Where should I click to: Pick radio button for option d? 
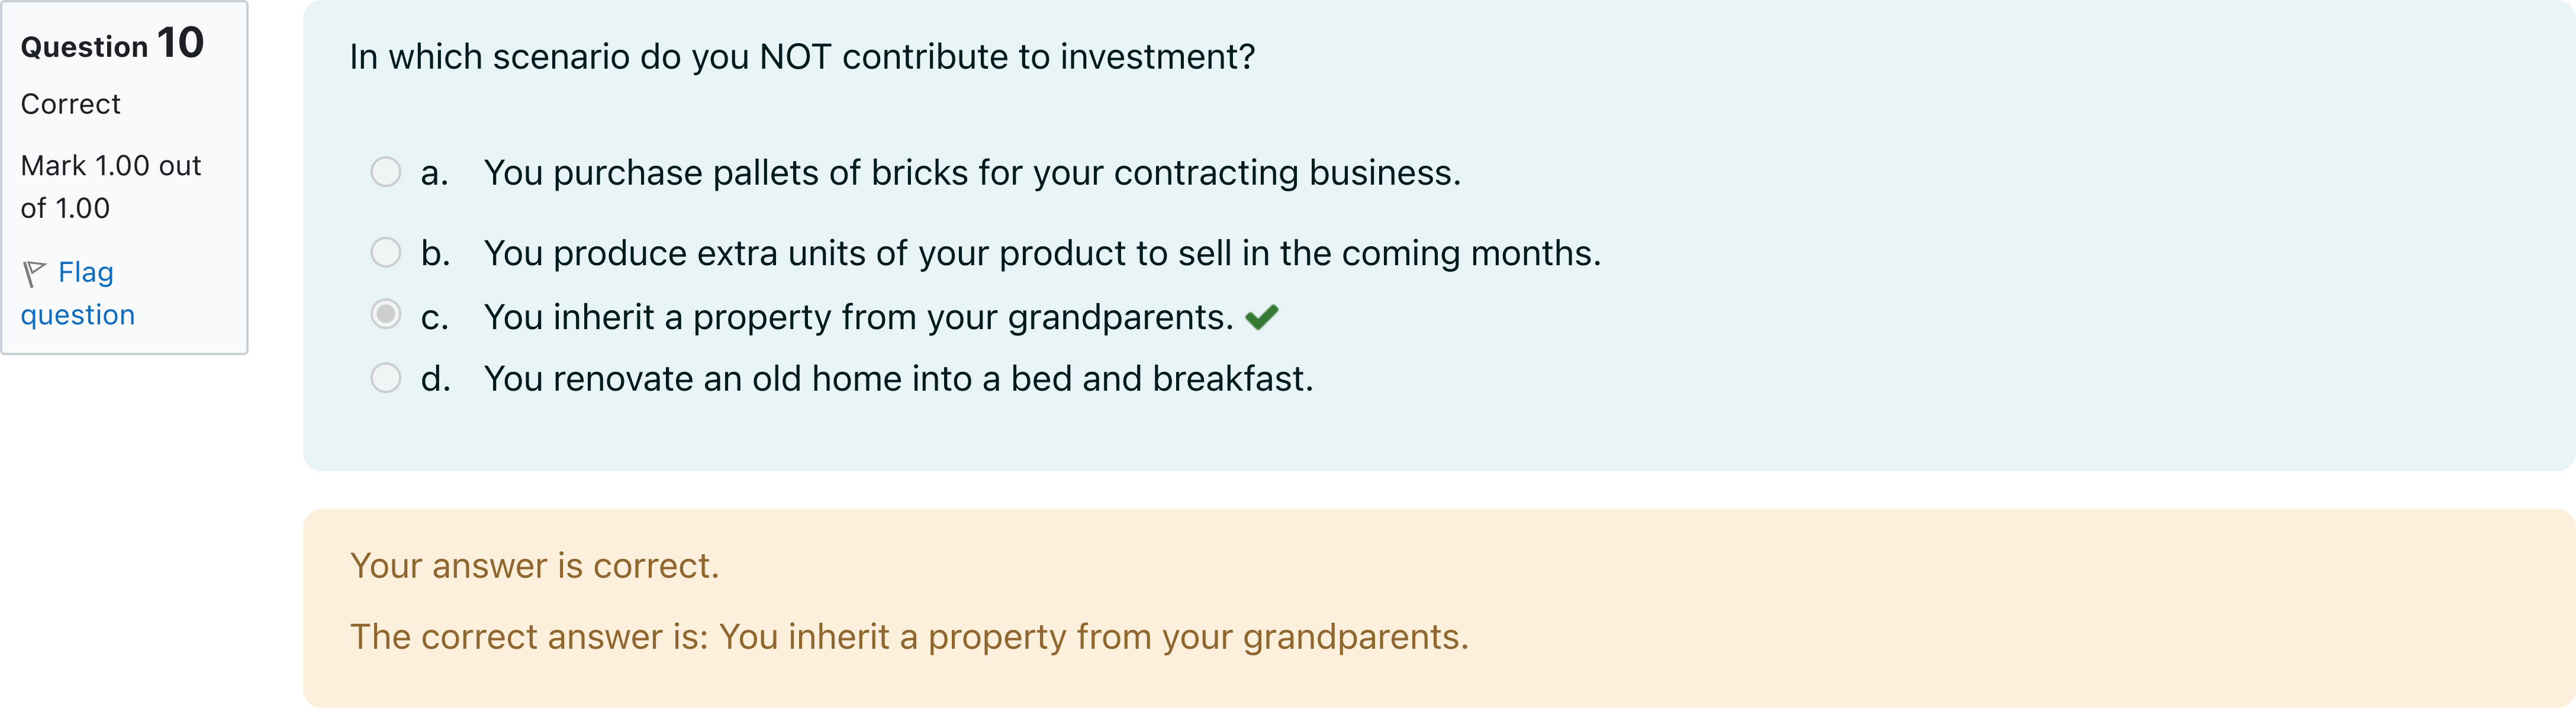(385, 378)
